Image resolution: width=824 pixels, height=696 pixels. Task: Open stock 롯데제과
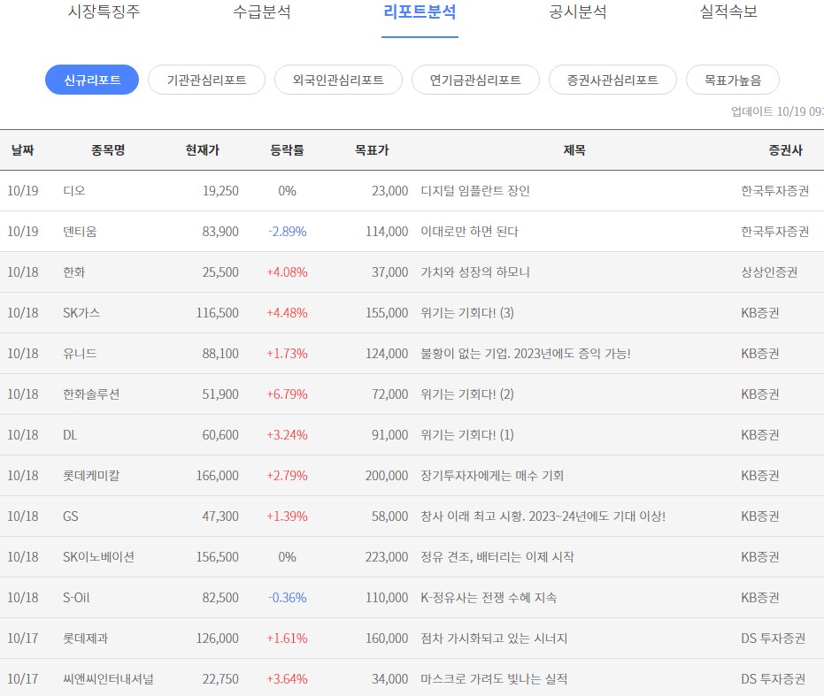pos(86,639)
